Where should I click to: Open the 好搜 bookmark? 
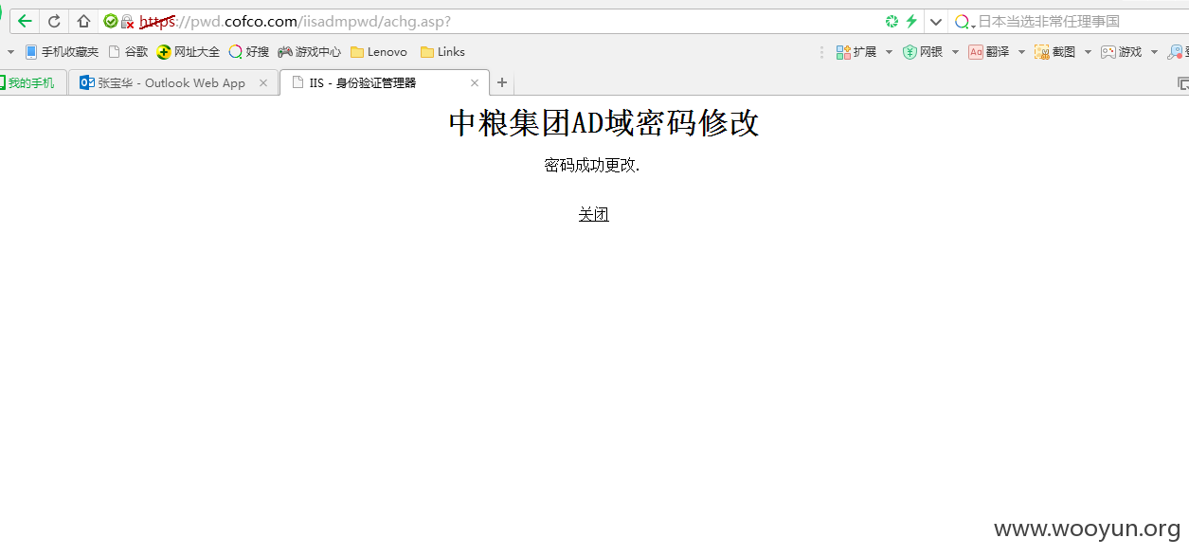(249, 52)
